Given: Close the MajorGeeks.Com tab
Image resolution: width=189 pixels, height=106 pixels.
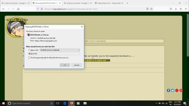Looking at the screenshot, I should [x=122, y=3].
